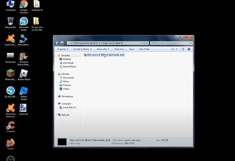Select Homegroup in the navigation pane
The image size is (235, 161).
(67, 96)
